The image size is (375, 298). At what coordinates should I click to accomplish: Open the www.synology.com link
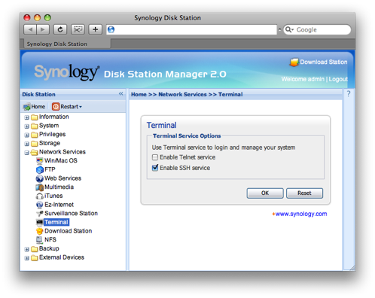301,214
